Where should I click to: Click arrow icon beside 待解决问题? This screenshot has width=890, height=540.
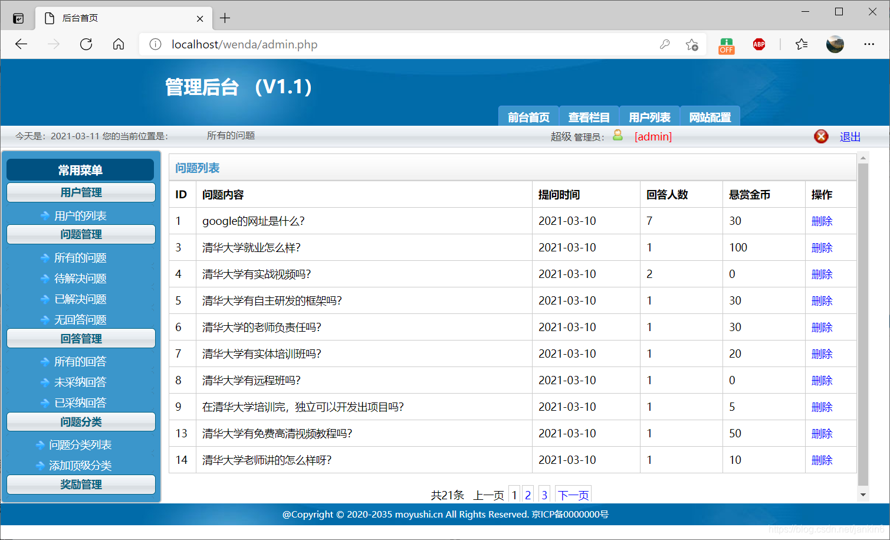[x=45, y=279]
